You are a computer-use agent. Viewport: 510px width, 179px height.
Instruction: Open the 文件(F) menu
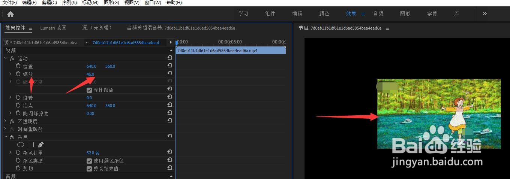(x=10, y=3)
